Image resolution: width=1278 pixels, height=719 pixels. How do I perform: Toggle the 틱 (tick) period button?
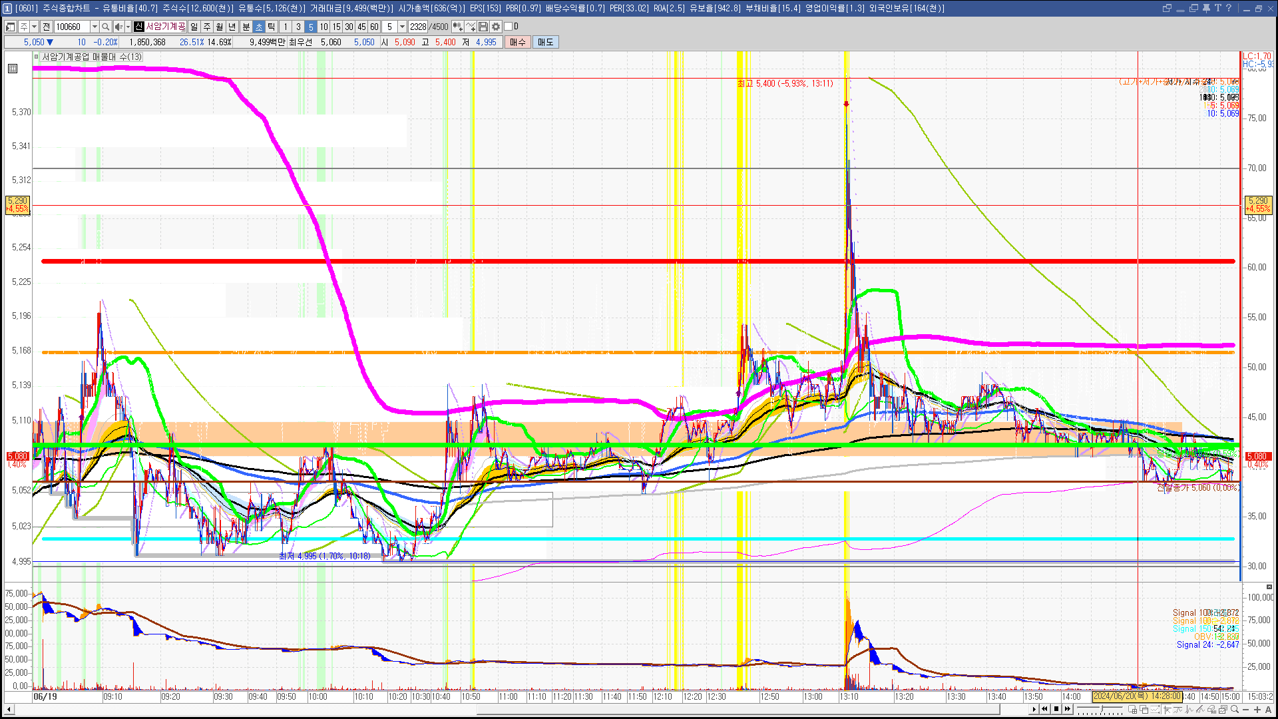(272, 27)
